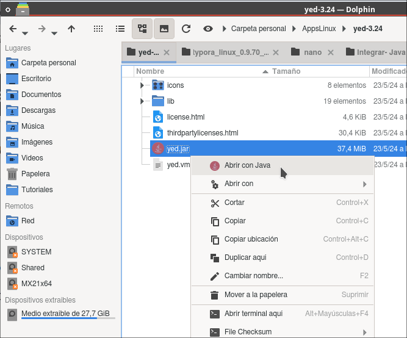Screen dimensions: 407x338
Task: Open the back history dropdown arrow
Action: pyautogui.click(x=25, y=33)
